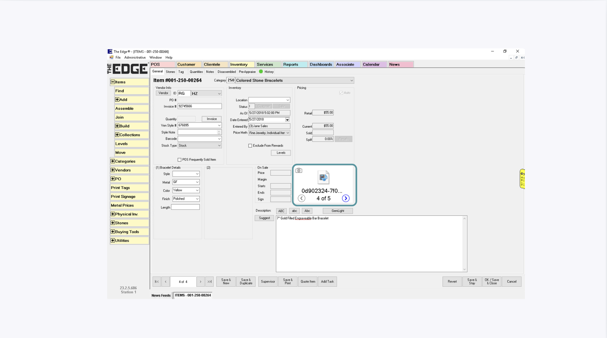This screenshot has height=338, width=607.
Task: Expand the Stones sidebar section
Action: click(113, 223)
